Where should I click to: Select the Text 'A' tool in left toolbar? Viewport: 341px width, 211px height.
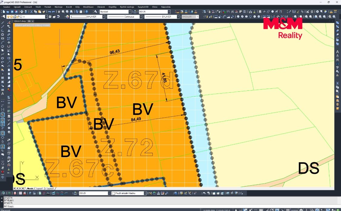(x=3, y=94)
